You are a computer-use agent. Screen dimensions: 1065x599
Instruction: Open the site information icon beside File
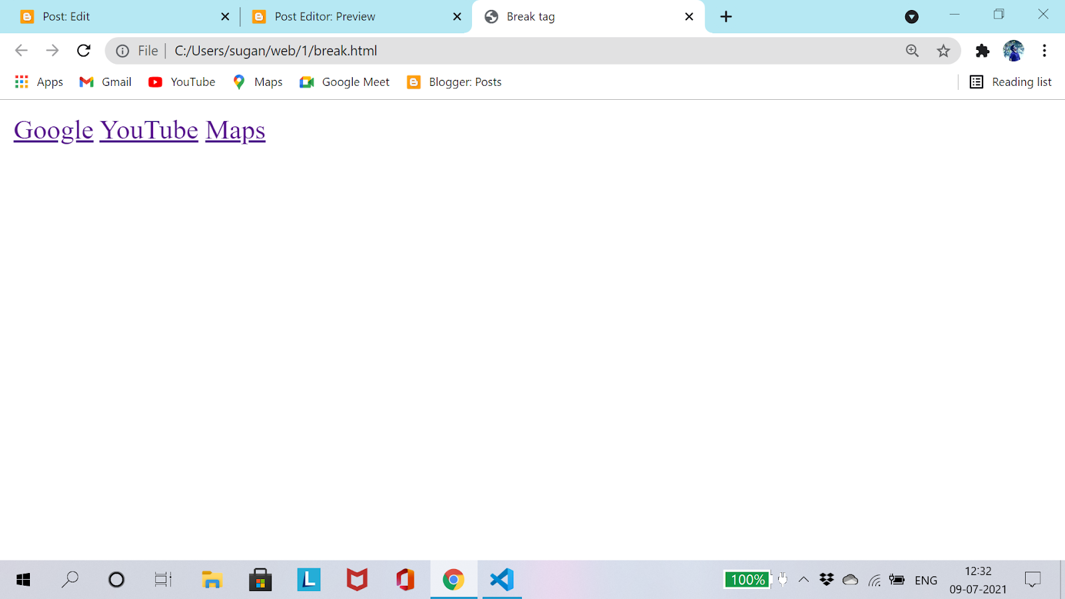coord(122,51)
